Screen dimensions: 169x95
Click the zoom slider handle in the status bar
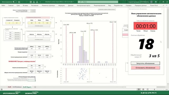154,89
